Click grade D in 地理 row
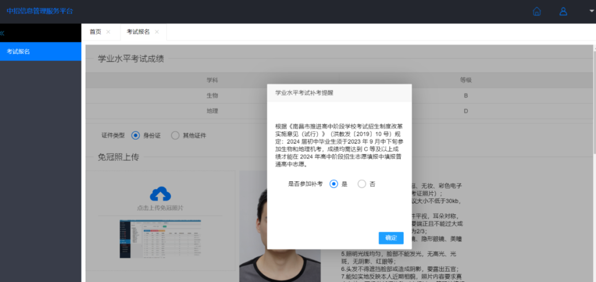This screenshot has width=596, height=282. click(466, 111)
